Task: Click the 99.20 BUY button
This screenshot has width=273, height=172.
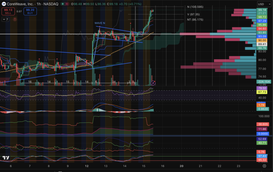Action: click(30, 11)
